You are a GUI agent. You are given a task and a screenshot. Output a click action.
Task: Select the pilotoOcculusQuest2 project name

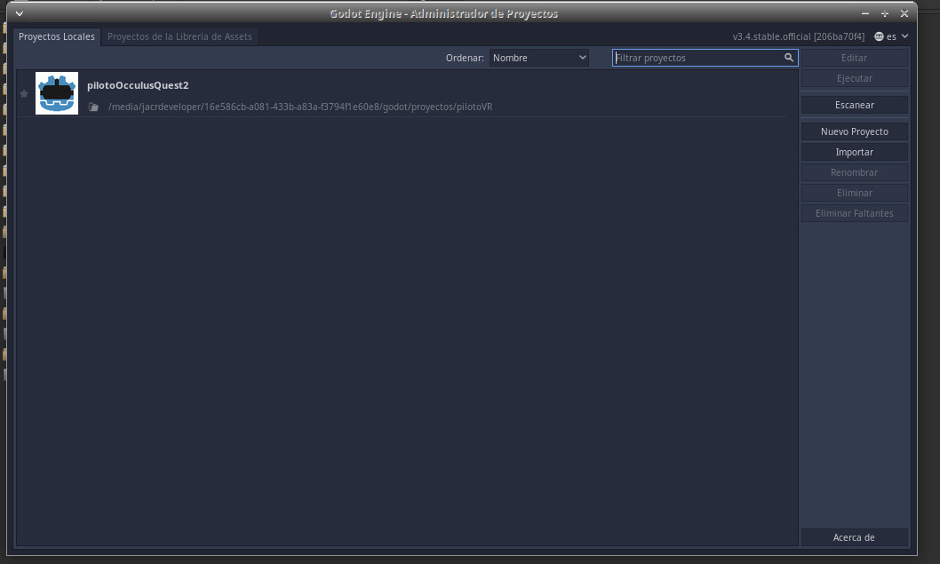[138, 85]
